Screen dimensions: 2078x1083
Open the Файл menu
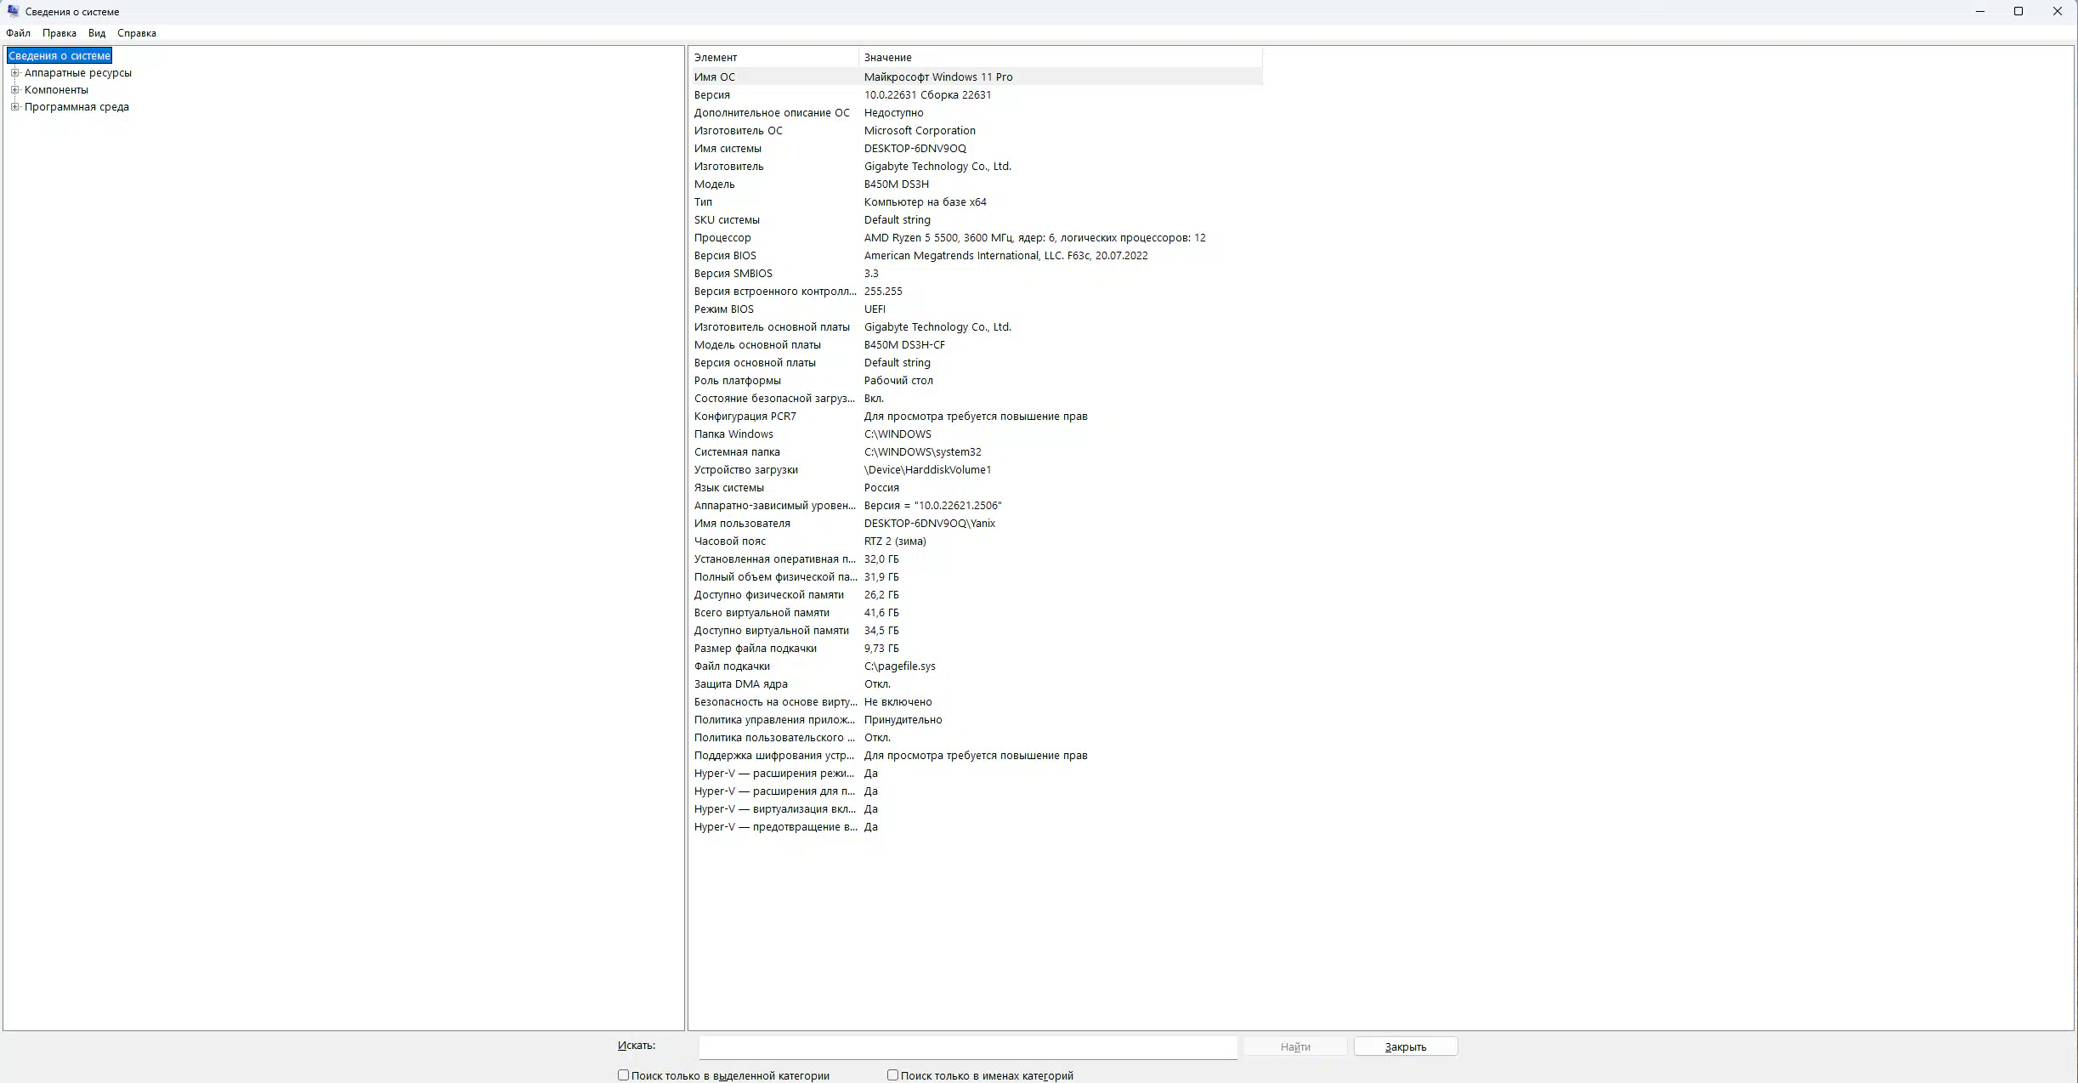pos(18,33)
